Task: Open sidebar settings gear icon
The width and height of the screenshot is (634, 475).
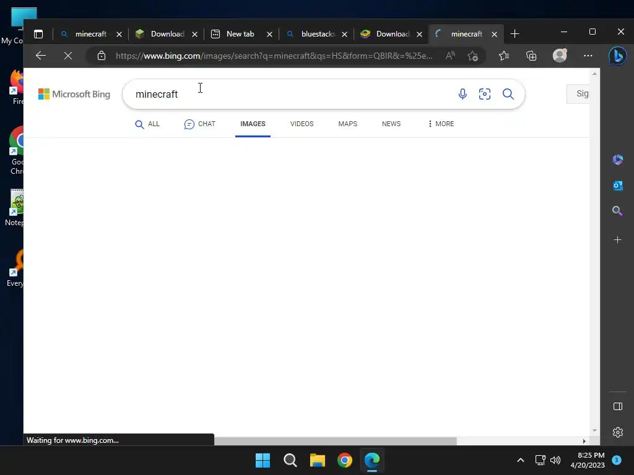Action: coord(617,432)
